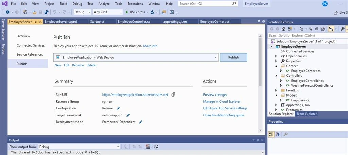This screenshot has width=348, height=155.
Task: Click the Collapse All icon in Solution Explorer
Action: pos(317,29)
